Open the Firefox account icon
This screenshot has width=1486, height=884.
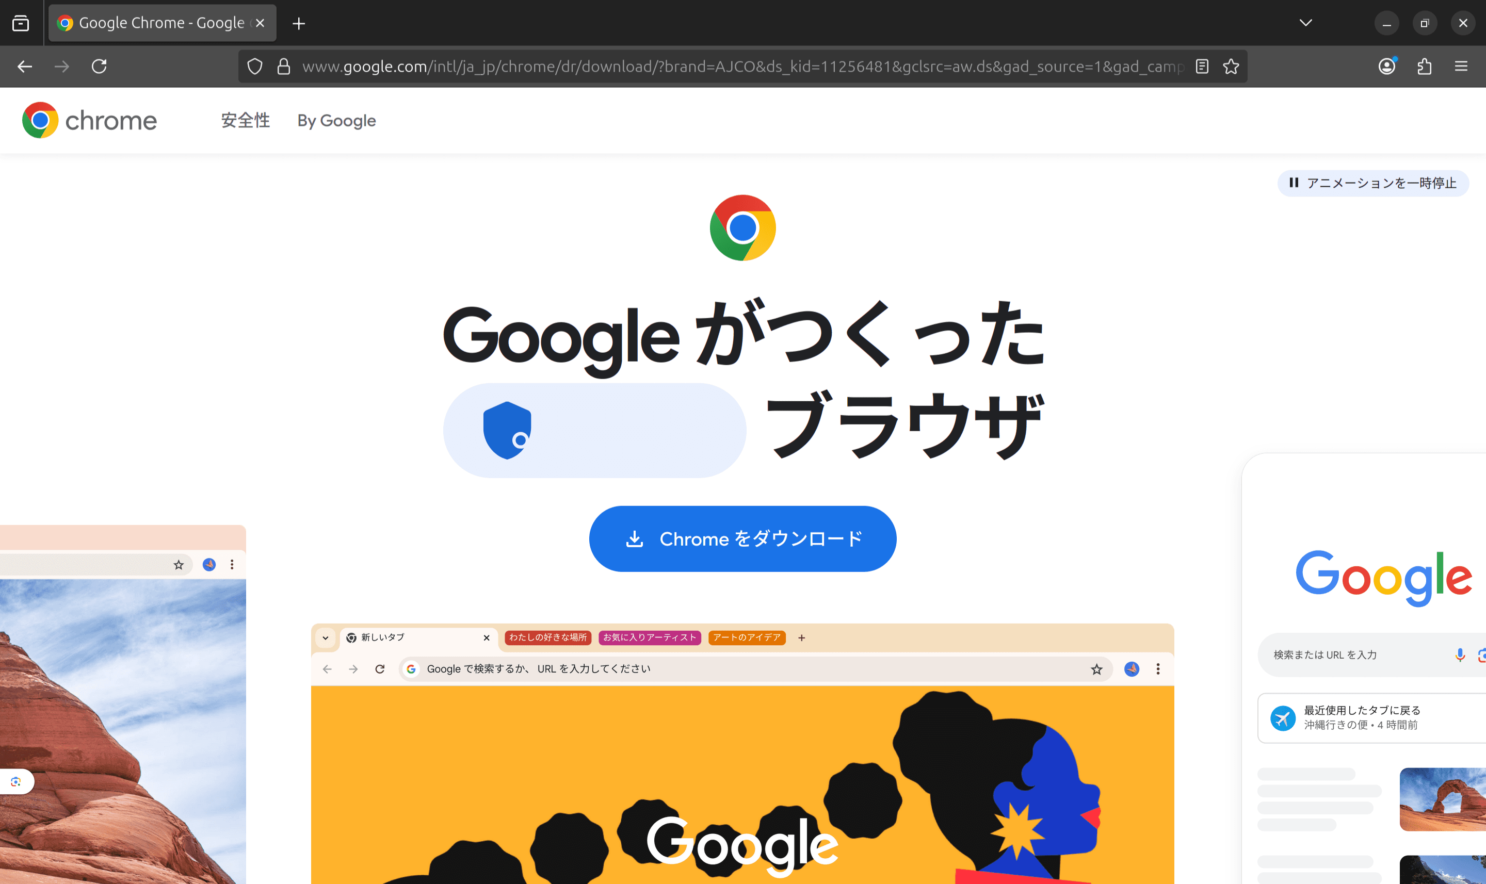[1387, 66]
